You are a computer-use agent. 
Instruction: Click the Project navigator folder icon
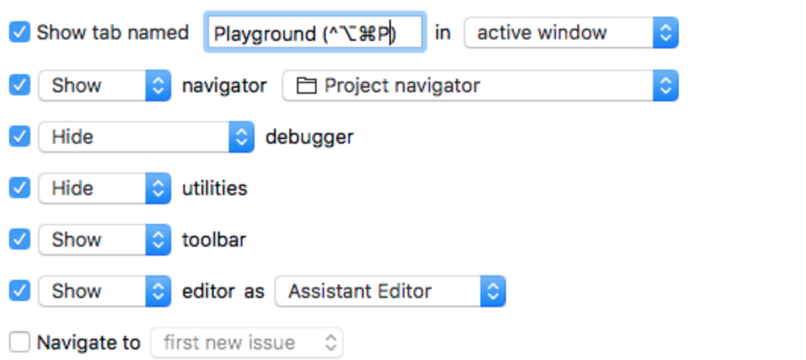pyautogui.click(x=305, y=85)
